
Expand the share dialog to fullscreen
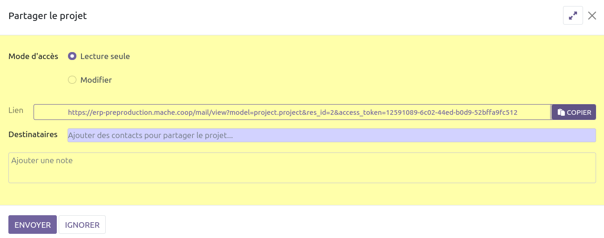point(573,15)
